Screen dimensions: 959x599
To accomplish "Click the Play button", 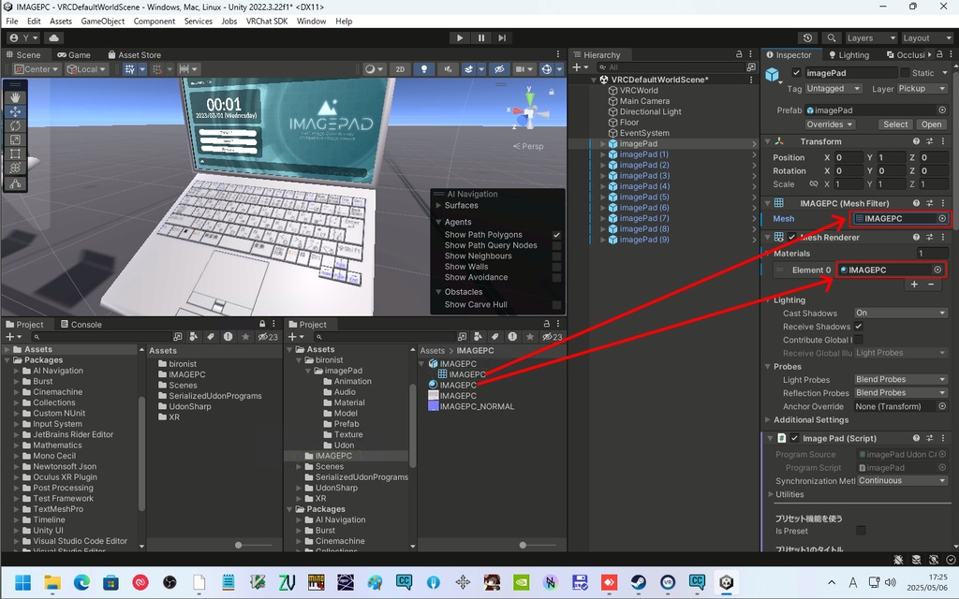I will click(459, 37).
